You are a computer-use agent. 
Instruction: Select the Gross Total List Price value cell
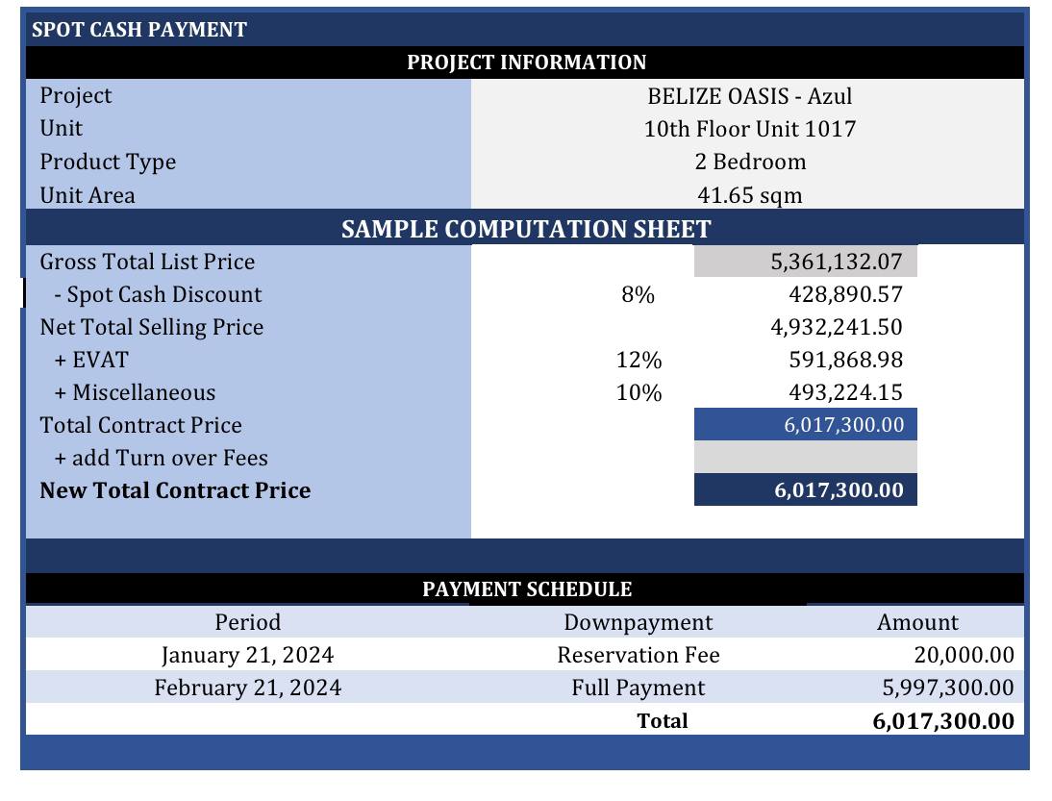coord(805,261)
